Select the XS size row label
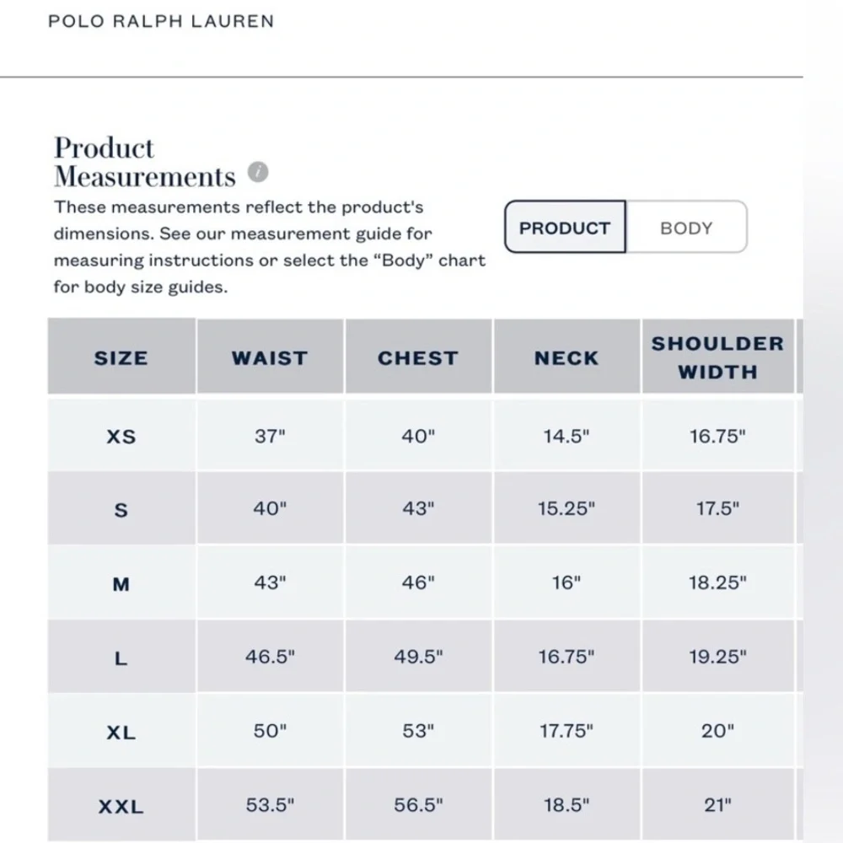The image size is (843, 843). (x=121, y=437)
